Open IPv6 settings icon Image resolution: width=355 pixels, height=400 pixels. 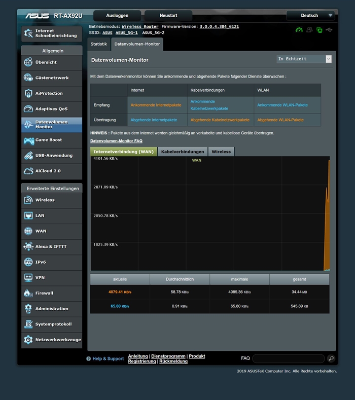coord(28,262)
